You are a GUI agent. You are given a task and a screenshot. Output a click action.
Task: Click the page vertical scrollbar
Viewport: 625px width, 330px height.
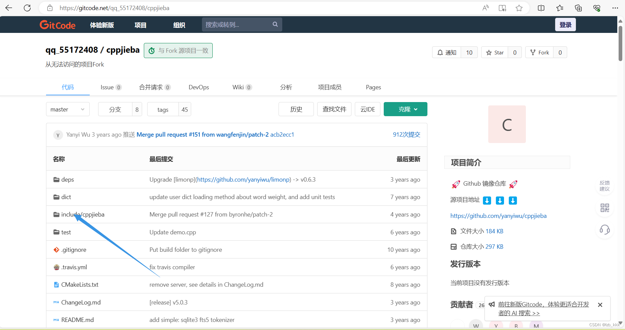click(x=620, y=44)
